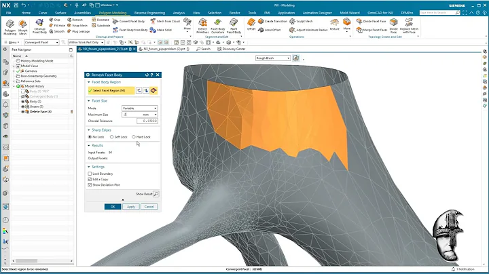Screen dimensions: 489x274
Task: Open the File menu
Action: [x=8, y=13]
